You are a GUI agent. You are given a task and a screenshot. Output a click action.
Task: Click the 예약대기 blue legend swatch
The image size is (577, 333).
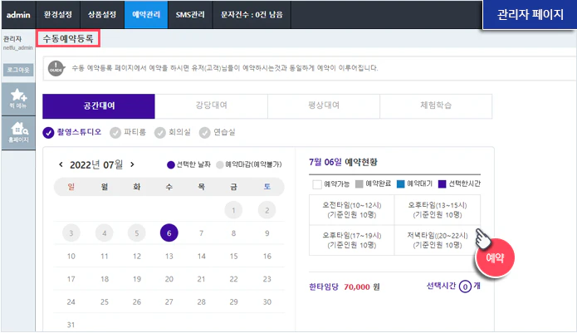401,184
